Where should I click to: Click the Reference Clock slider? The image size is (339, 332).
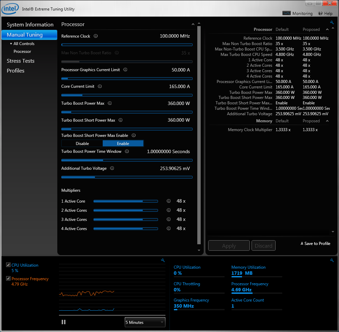tap(127, 45)
